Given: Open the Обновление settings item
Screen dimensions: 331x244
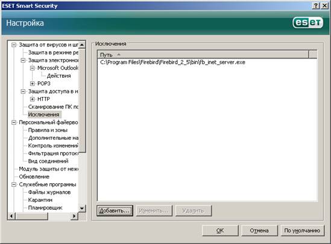Looking at the screenshot, I should (x=34, y=177).
